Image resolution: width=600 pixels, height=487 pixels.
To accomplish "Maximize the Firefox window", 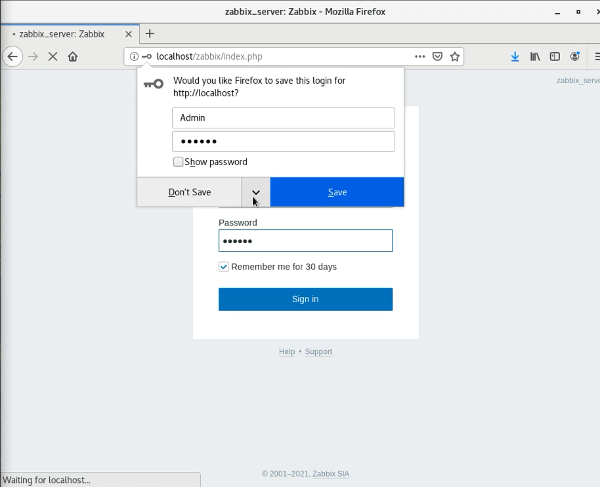I will click(x=578, y=12).
